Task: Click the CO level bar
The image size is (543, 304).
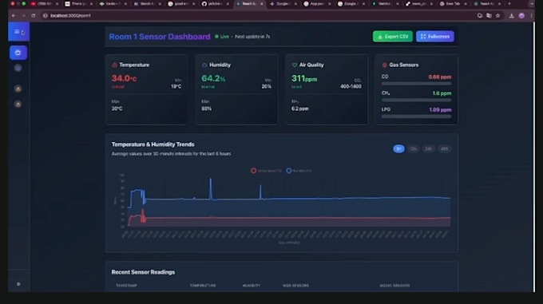Action: point(416,83)
